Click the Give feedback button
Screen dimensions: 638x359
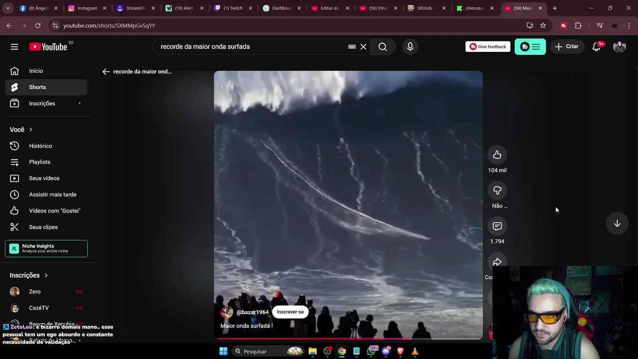click(x=488, y=46)
